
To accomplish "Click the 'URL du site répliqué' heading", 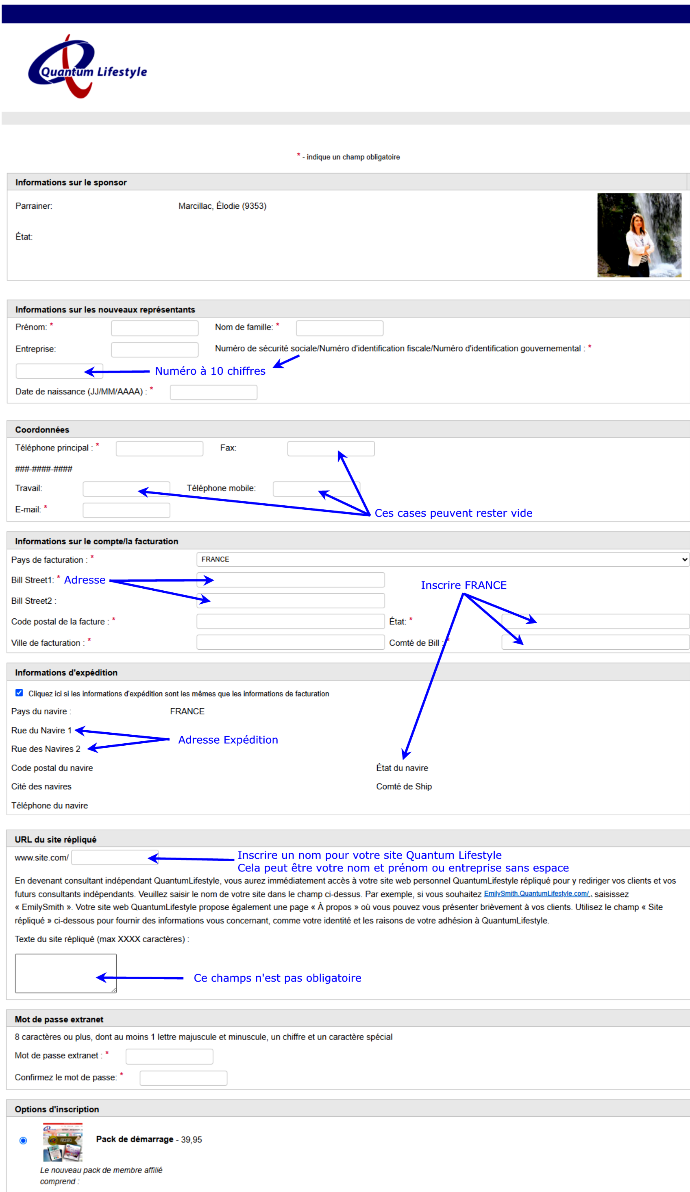I will [55, 840].
